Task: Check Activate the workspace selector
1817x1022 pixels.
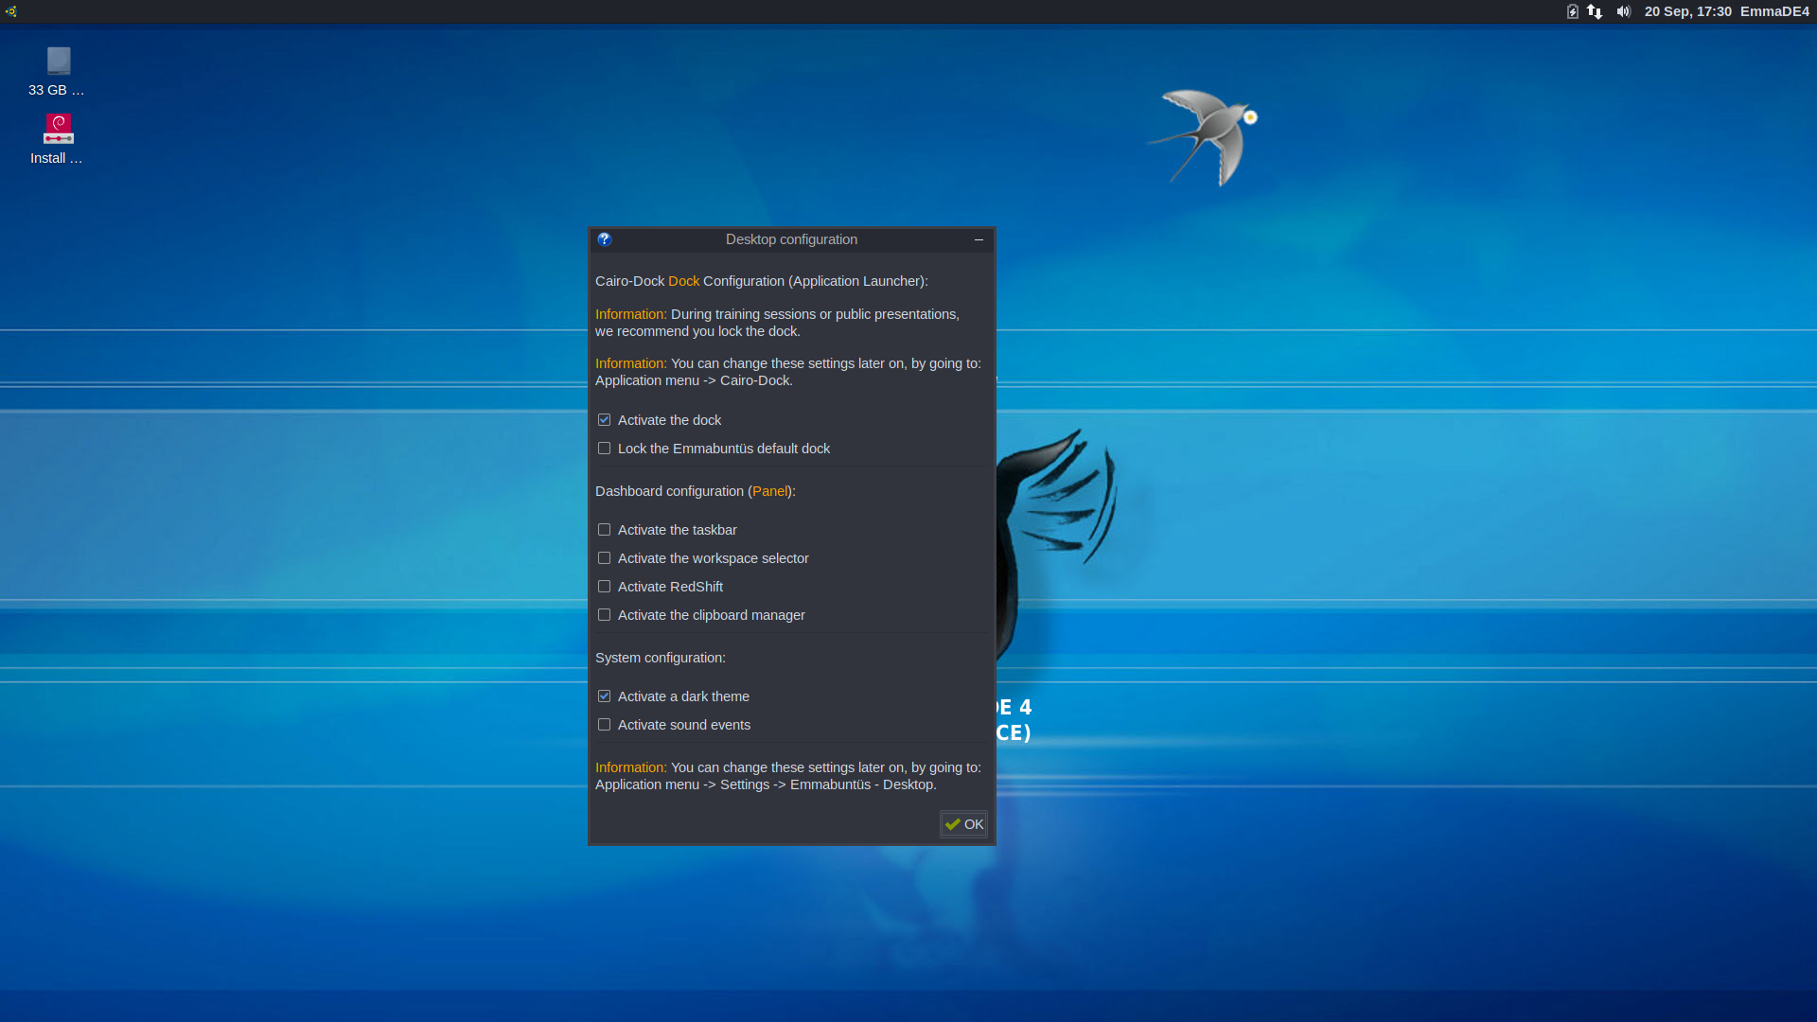Action: click(604, 558)
